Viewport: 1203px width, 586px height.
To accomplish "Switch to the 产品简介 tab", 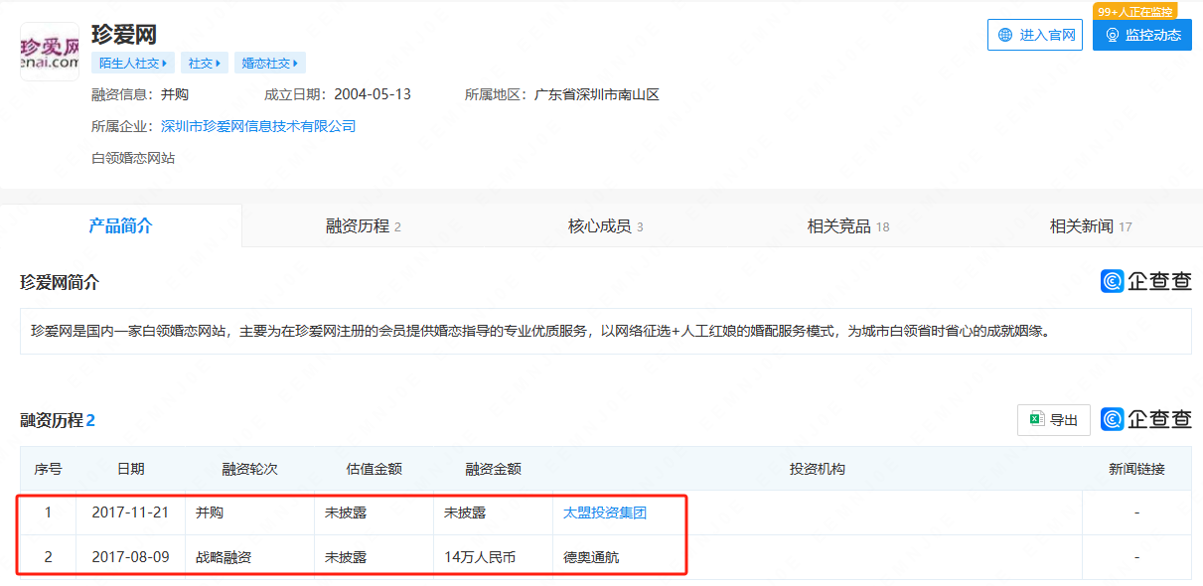I will point(121,225).
